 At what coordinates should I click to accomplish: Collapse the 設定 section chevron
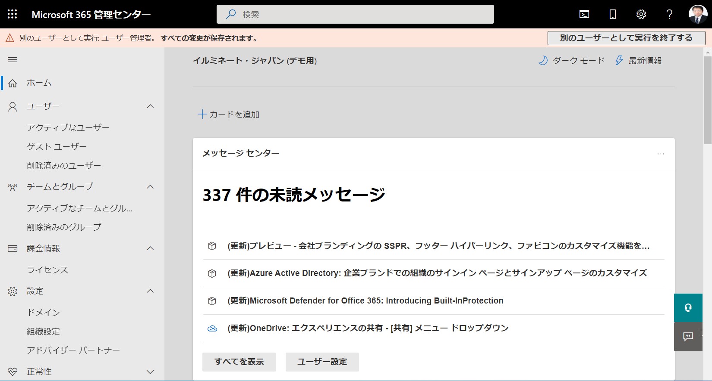[x=150, y=291]
